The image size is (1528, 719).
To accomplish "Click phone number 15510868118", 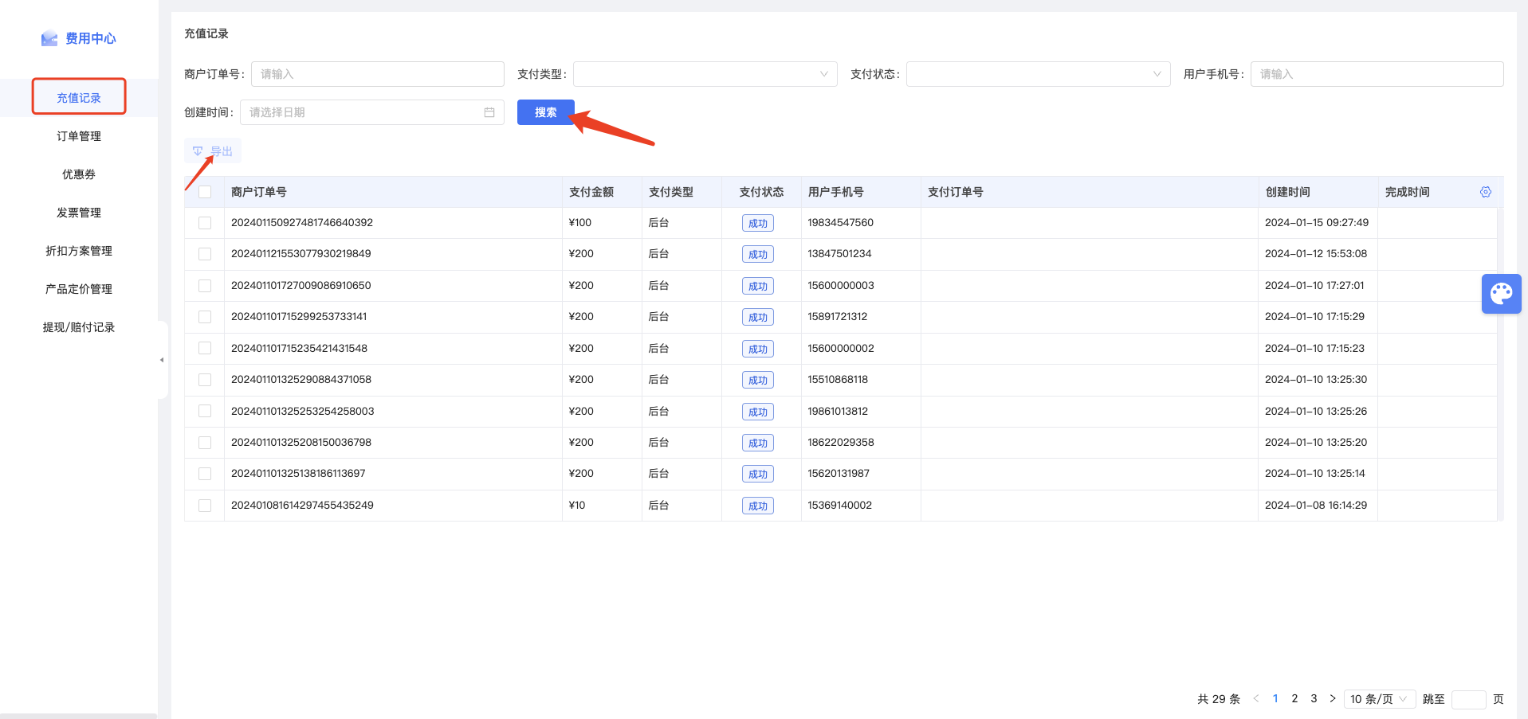I will [x=838, y=380].
